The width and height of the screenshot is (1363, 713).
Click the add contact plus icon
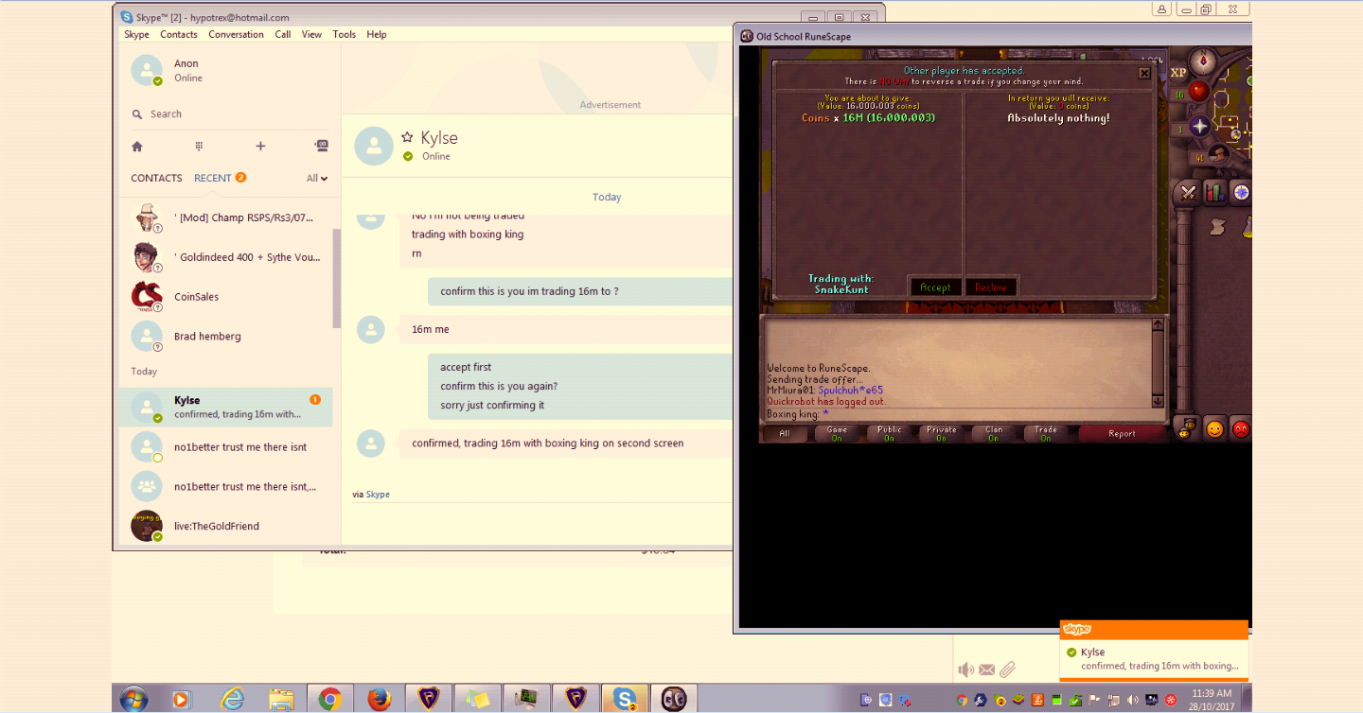click(x=260, y=147)
